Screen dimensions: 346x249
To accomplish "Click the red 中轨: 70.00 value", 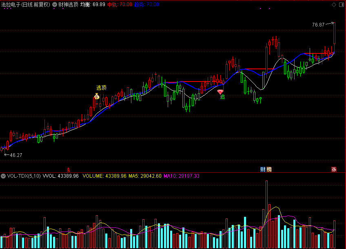I will [x=120, y=4].
